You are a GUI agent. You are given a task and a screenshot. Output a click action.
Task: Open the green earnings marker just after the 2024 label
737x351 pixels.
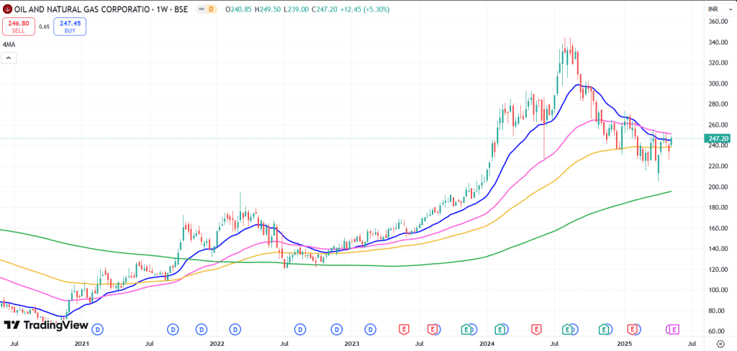pos(501,329)
